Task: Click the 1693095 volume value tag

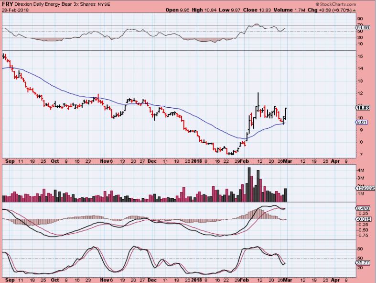Action: (365, 188)
